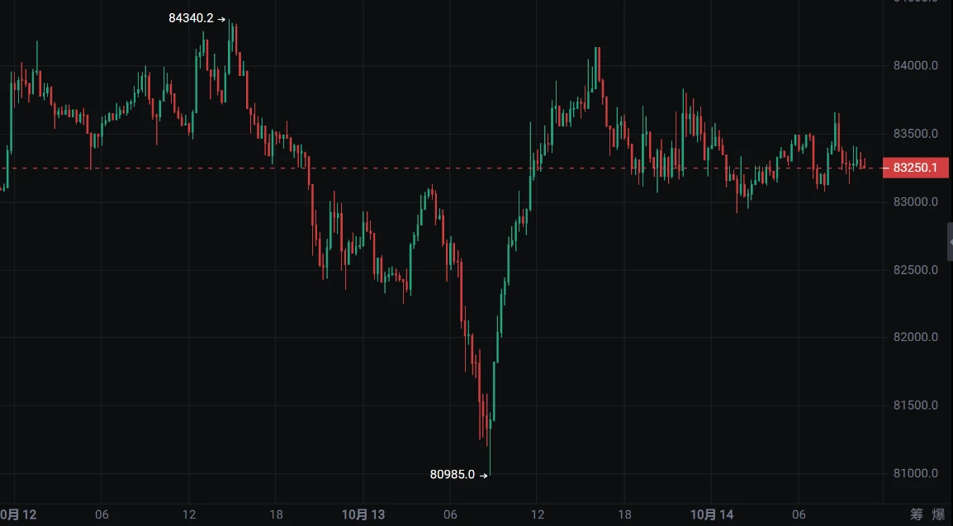
Task: Expand the collapsed side panel handle
Action: 950,242
